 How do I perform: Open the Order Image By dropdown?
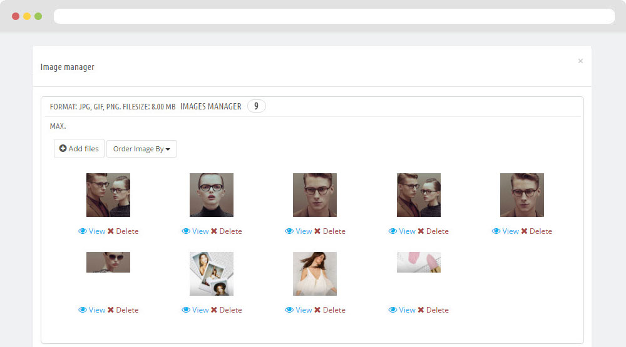[x=141, y=149]
